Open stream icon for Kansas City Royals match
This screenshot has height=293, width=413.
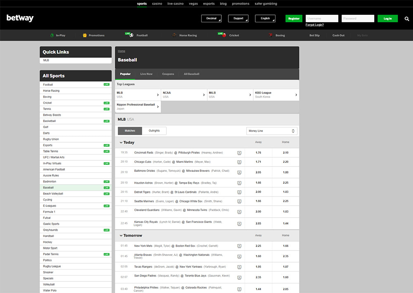tap(239, 224)
